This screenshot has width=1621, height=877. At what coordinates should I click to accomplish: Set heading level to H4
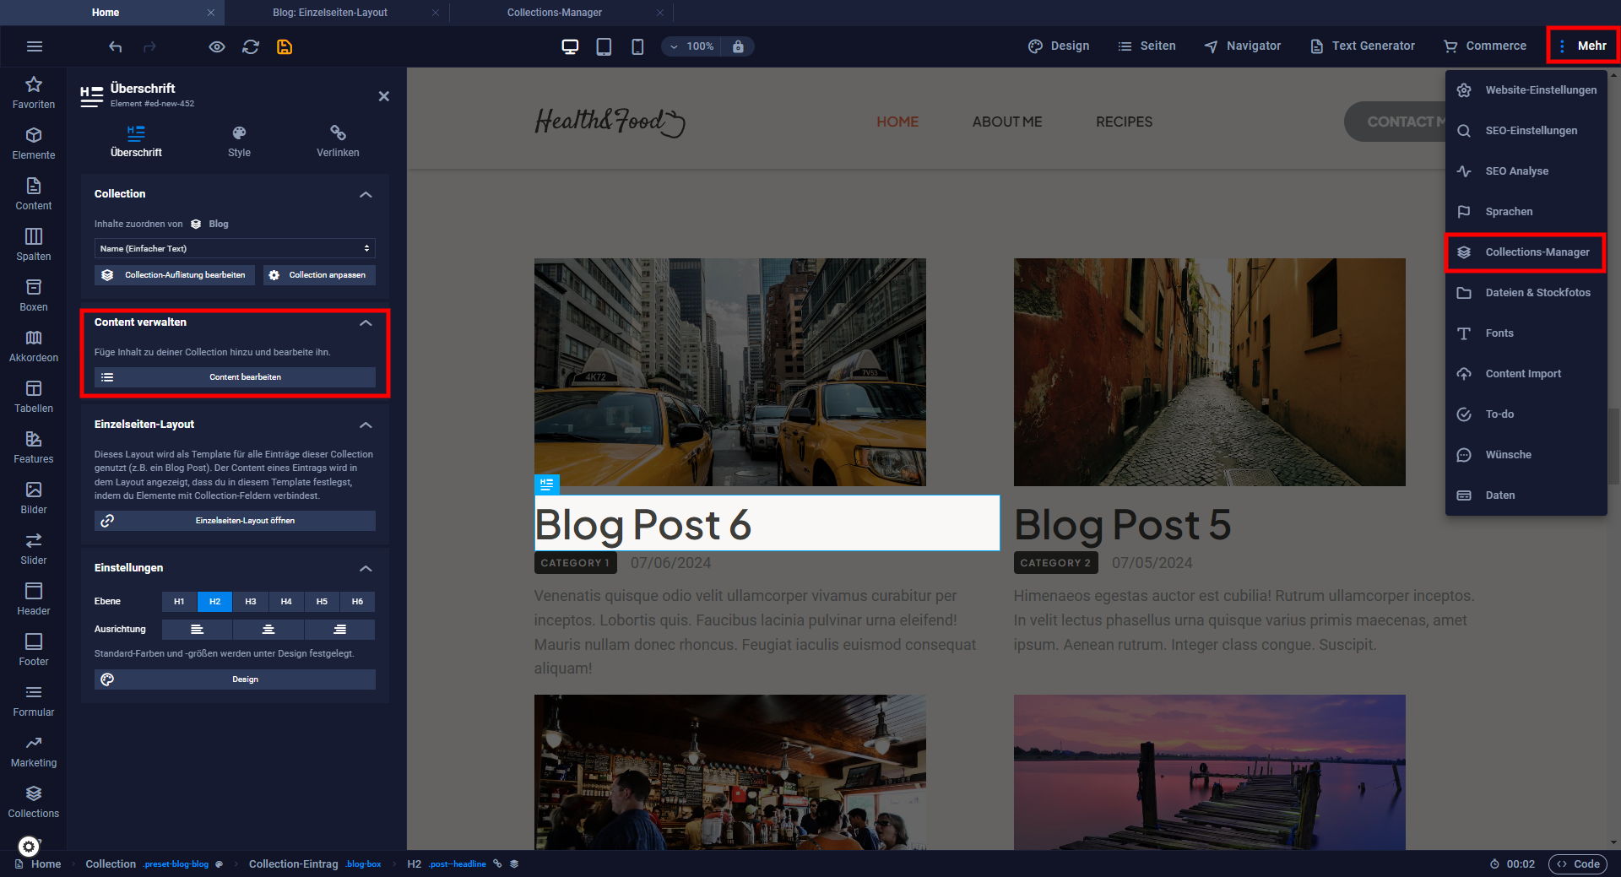[x=286, y=602]
